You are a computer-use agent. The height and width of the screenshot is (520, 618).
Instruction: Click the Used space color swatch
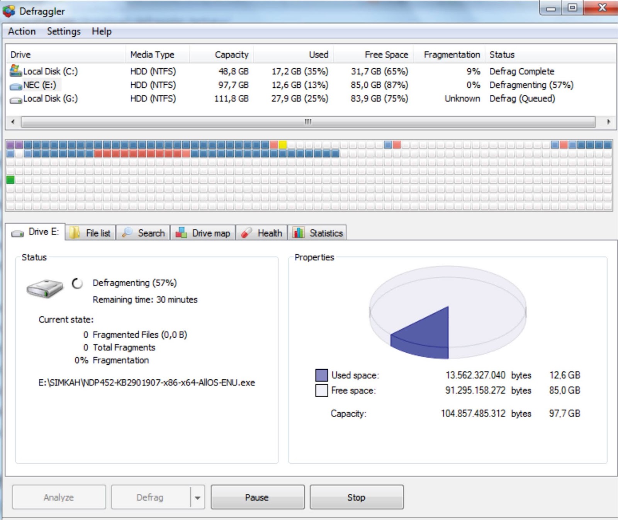click(x=322, y=375)
